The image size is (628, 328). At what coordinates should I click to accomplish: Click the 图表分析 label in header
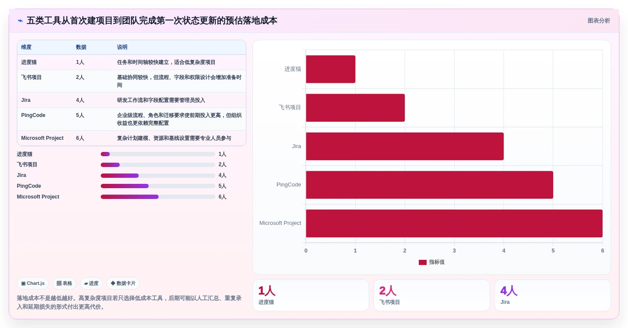(599, 21)
